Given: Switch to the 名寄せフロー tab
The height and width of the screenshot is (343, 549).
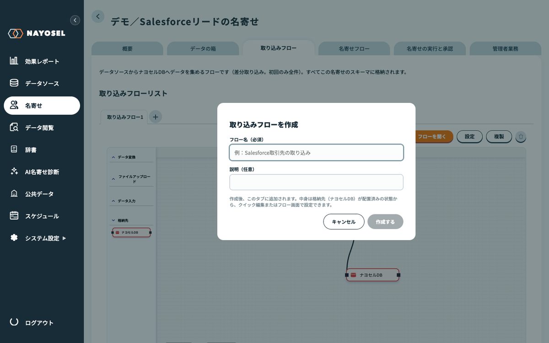Looking at the screenshot, I should pyautogui.click(x=354, y=48).
